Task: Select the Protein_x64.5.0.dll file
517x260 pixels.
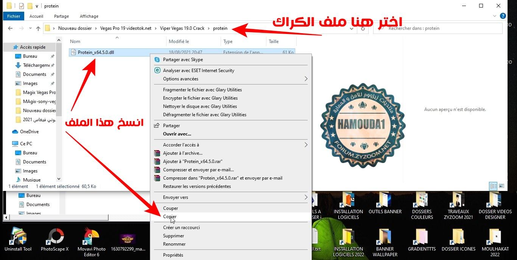Action: point(96,52)
